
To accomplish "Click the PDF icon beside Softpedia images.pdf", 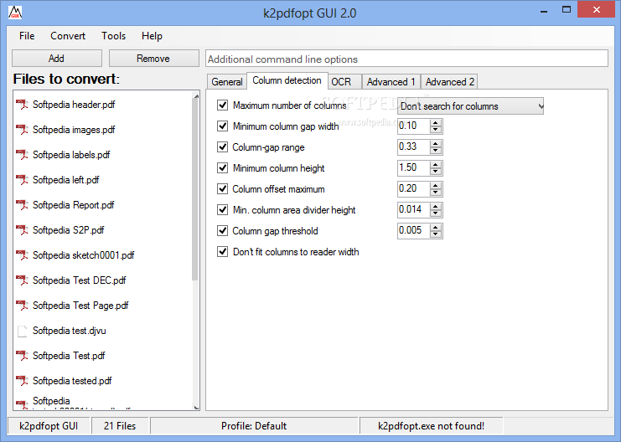I will coord(22,130).
